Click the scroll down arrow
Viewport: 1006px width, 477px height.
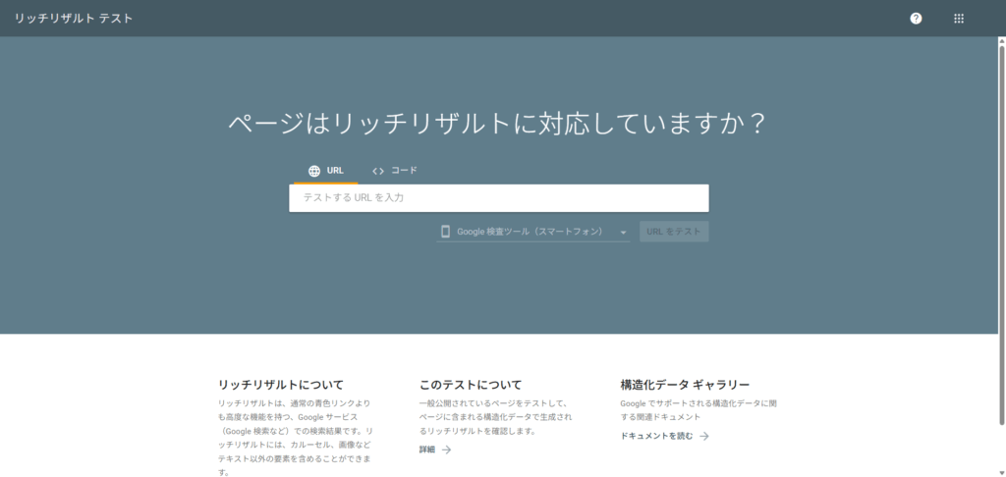click(x=1001, y=472)
